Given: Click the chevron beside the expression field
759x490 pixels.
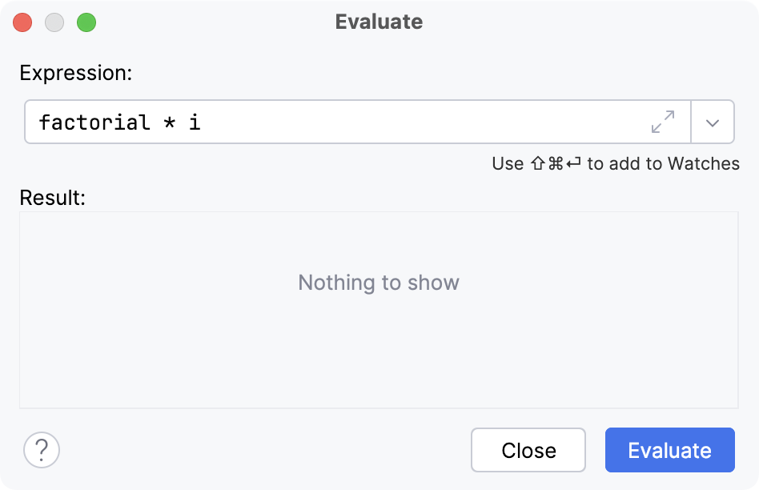Looking at the screenshot, I should (713, 122).
